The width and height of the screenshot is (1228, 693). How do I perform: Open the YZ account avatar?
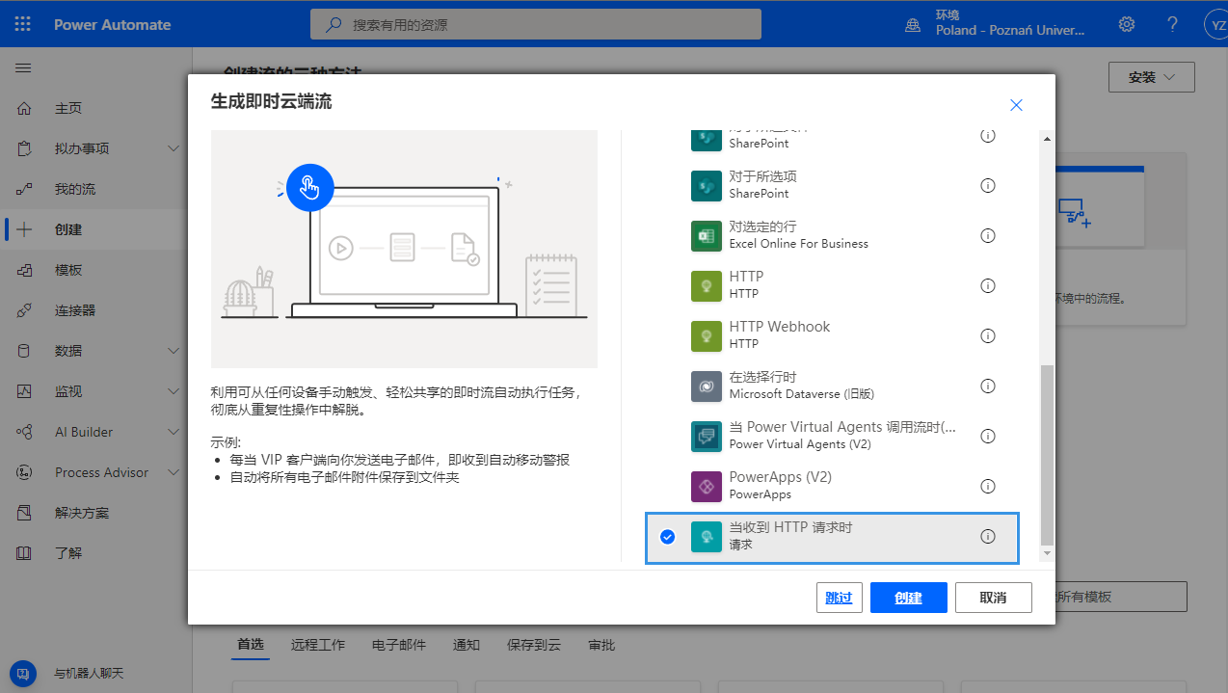1215,24
